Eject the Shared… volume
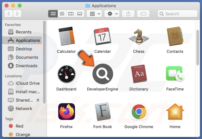This screenshot has height=139, width=202. (x=38, y=100)
